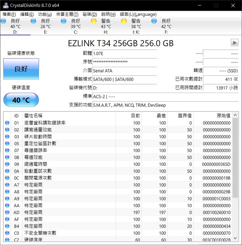Click the 臨界值 column header
The image size is (242, 245).
coord(180,116)
